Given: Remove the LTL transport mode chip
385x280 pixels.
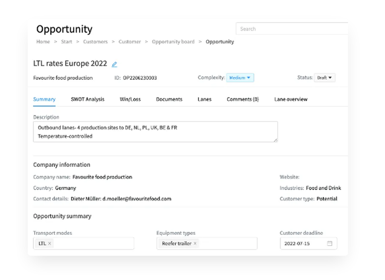Looking at the screenshot, I should (49, 243).
